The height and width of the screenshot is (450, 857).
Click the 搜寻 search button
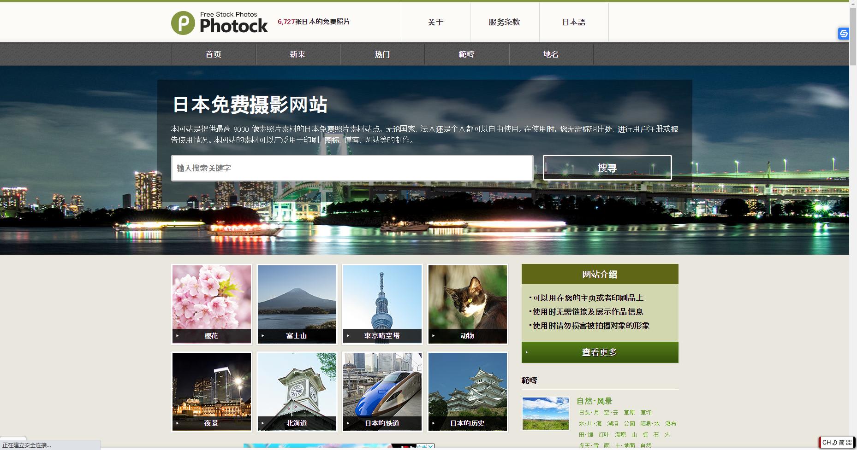(x=607, y=168)
